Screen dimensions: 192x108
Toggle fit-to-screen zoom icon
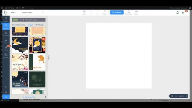(172, 96)
